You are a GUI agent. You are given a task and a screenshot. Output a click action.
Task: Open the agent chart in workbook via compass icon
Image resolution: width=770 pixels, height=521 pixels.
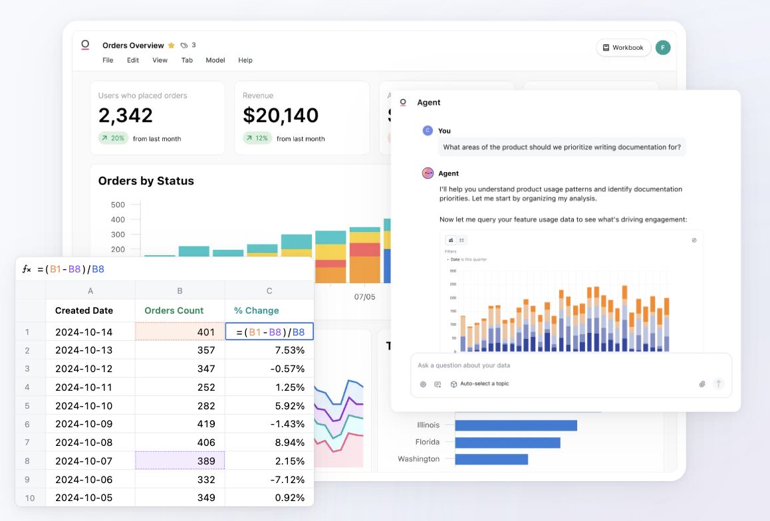tap(694, 241)
